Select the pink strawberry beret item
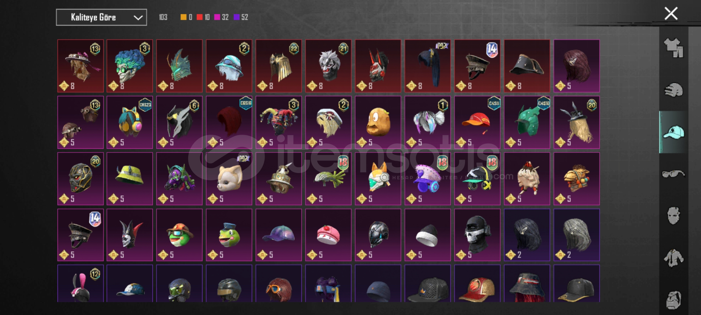The width and height of the screenshot is (701, 315). click(x=328, y=235)
